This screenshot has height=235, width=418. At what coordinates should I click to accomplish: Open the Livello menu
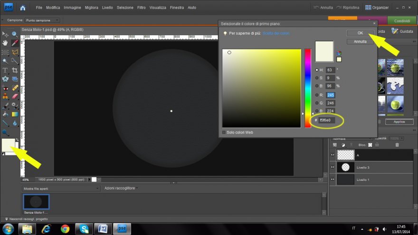(107, 8)
